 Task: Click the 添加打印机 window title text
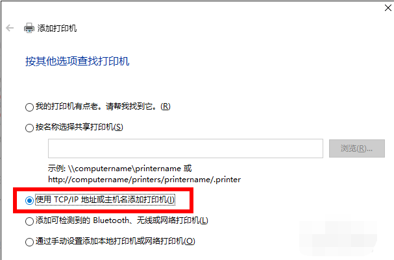tap(57, 28)
